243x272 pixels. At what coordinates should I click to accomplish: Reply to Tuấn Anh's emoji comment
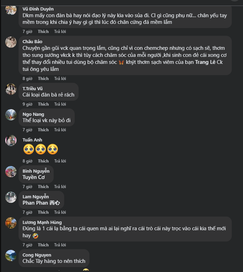[x=60, y=161]
